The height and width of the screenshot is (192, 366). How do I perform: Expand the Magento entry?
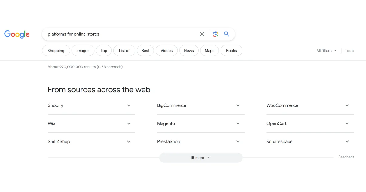coord(238,123)
